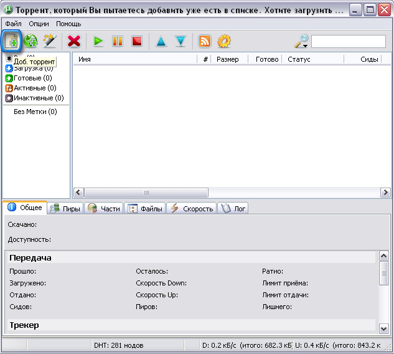Image resolution: width=394 pixels, height=354 pixels.
Task: Open the search engine dropdown
Action: click(302, 42)
